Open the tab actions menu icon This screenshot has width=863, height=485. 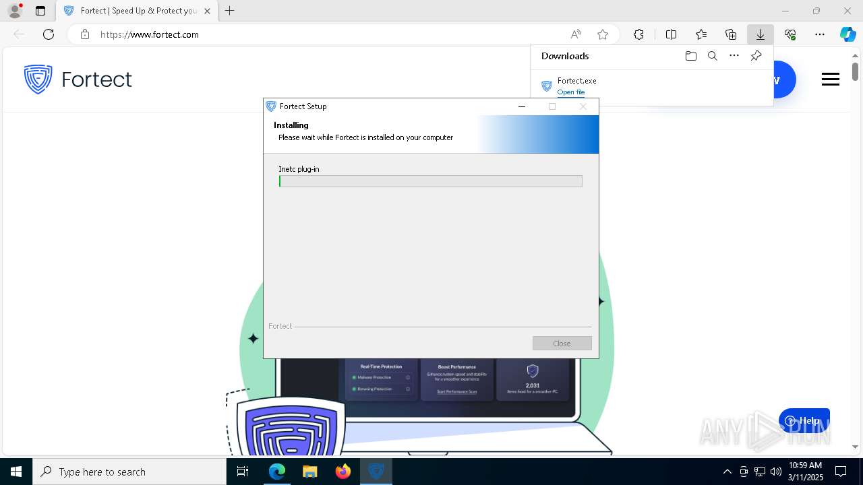(x=40, y=11)
